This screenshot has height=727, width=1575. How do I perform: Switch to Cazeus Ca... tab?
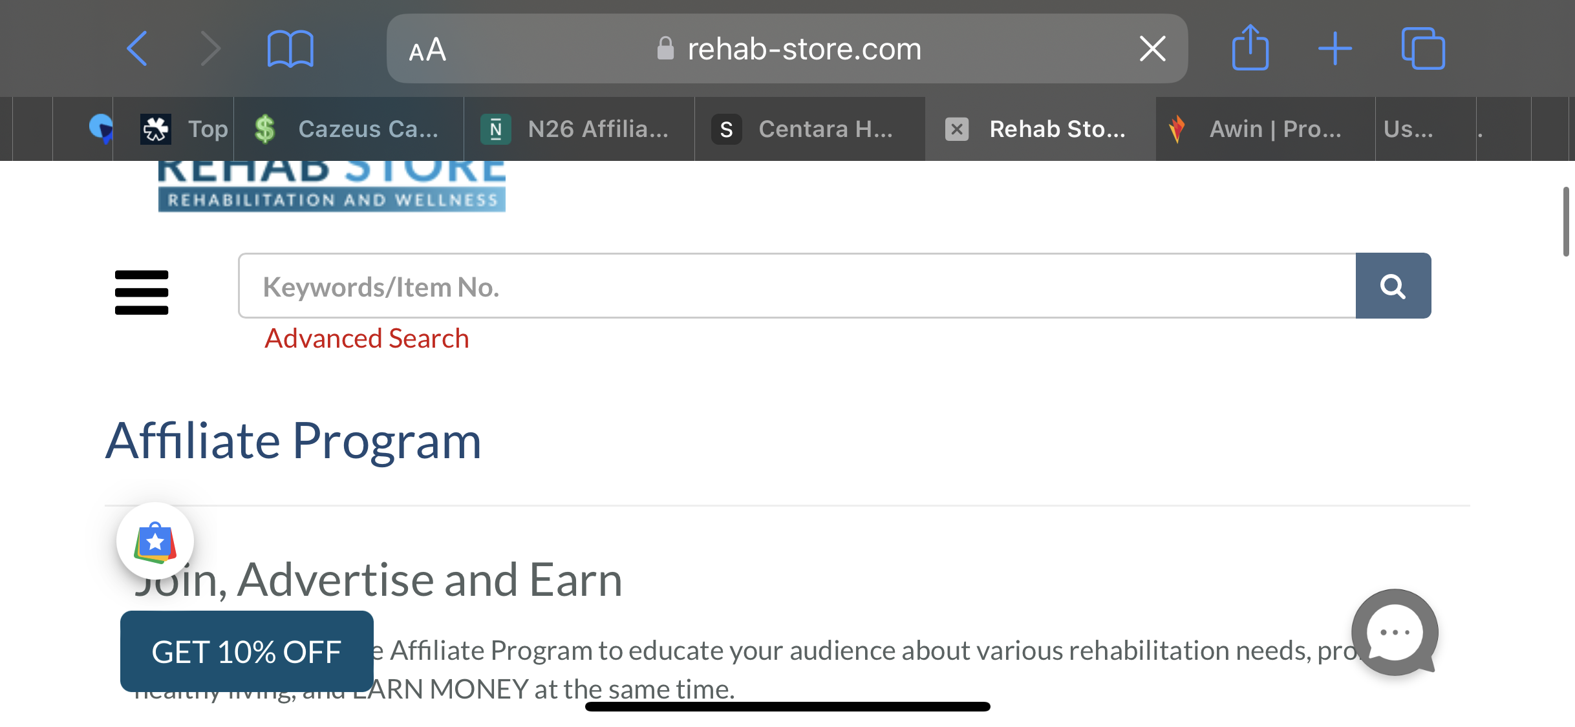(x=348, y=129)
